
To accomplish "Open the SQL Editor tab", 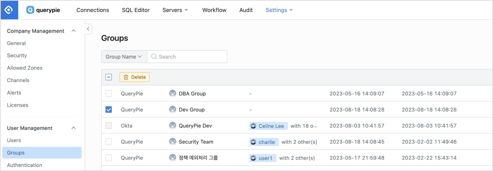I will tap(136, 10).
